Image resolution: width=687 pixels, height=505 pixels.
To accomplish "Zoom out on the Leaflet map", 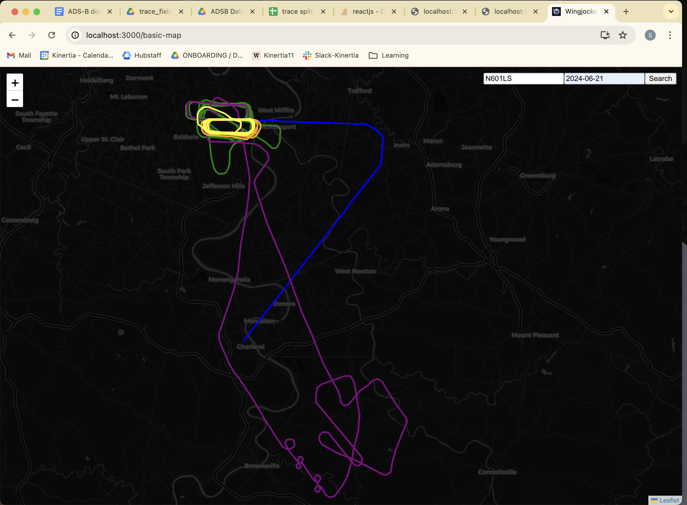I will [x=15, y=99].
